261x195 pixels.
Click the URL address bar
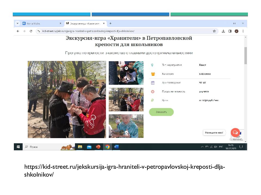coord(122,31)
